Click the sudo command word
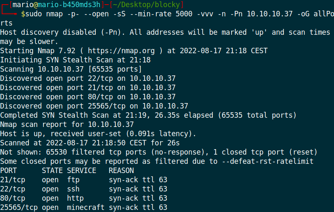Viewport: 334px width, 212px height. point(34,14)
